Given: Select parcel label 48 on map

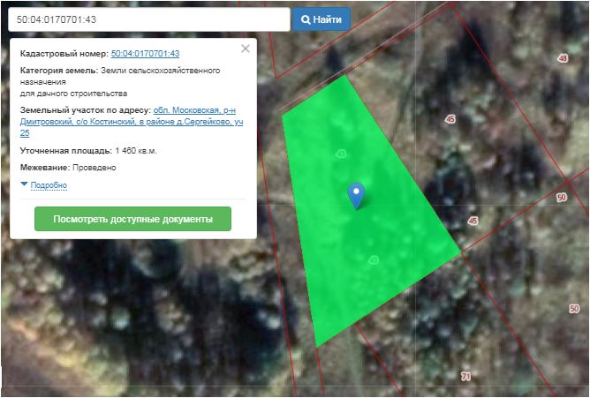Looking at the screenshot, I should pos(563,59).
